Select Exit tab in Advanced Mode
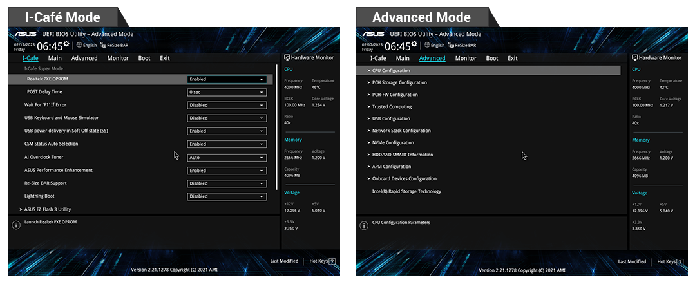Image resolution: width=695 pixels, height=282 pixels. coord(513,58)
